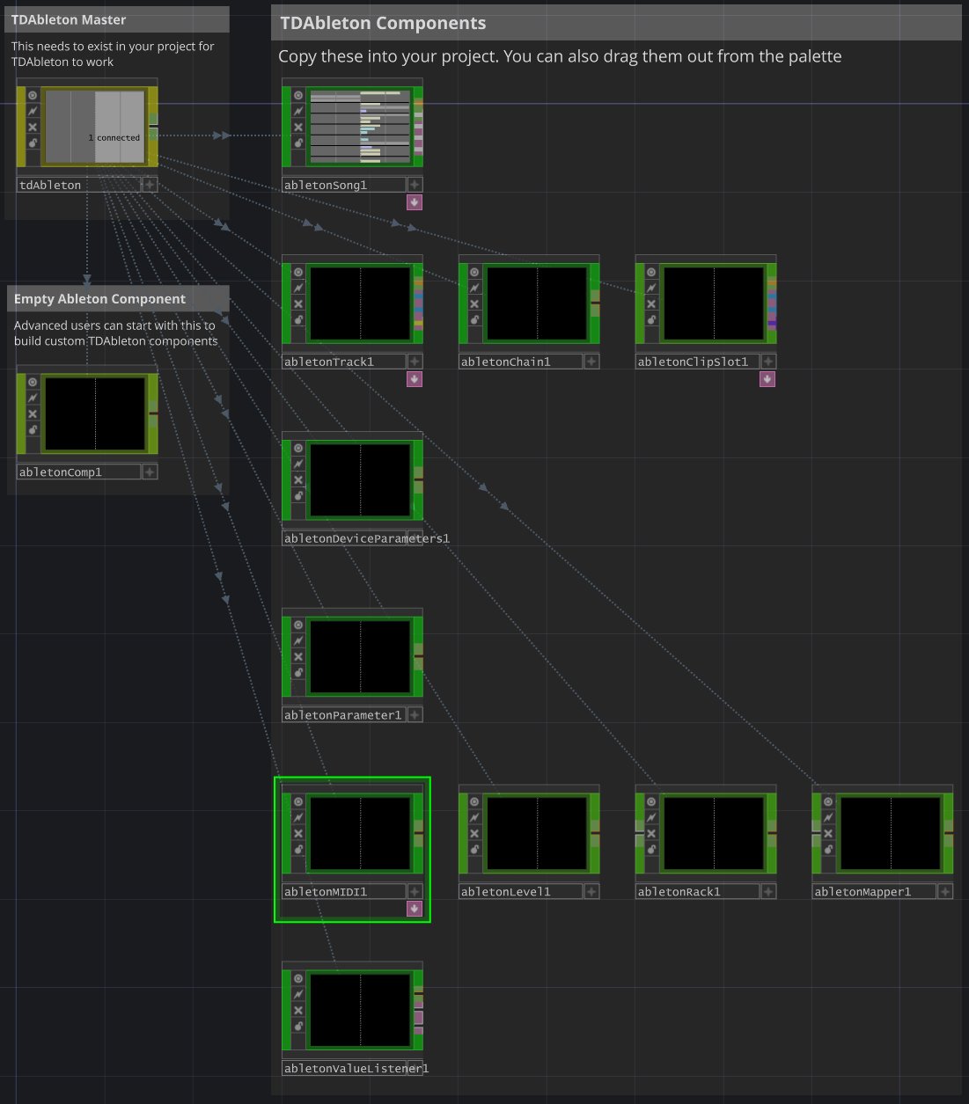Screen dimensions: 969x1104
Task: Click the lock flag on abletonMapper1
Action: (827, 849)
